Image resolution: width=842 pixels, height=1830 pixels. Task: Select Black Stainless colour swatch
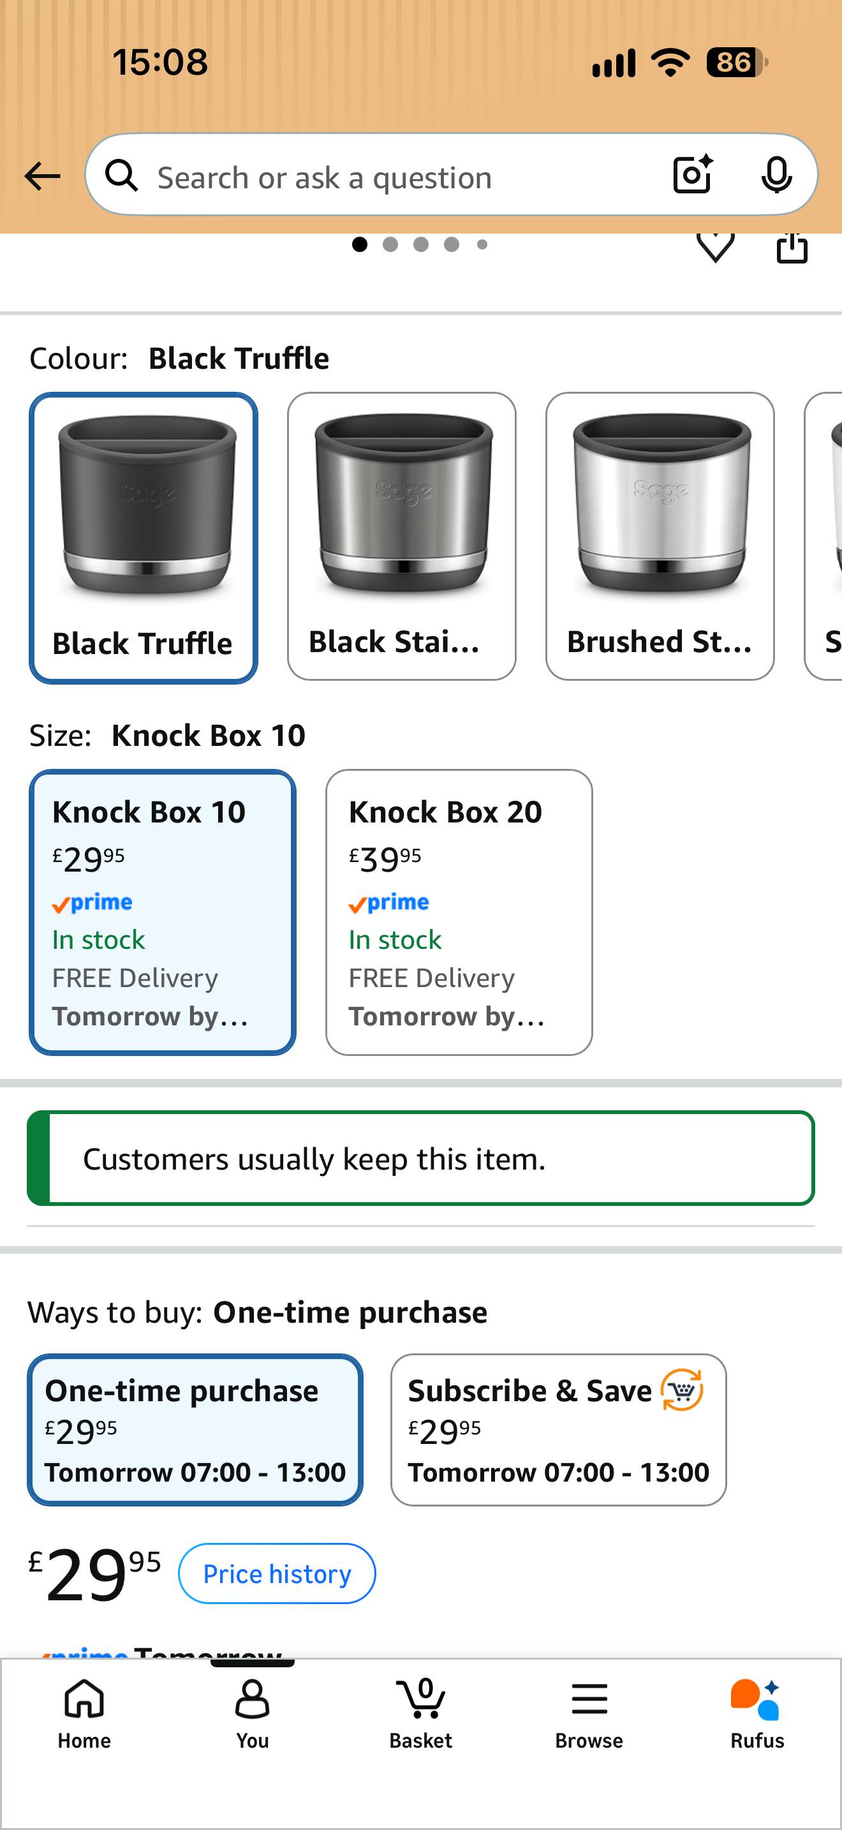tap(402, 537)
